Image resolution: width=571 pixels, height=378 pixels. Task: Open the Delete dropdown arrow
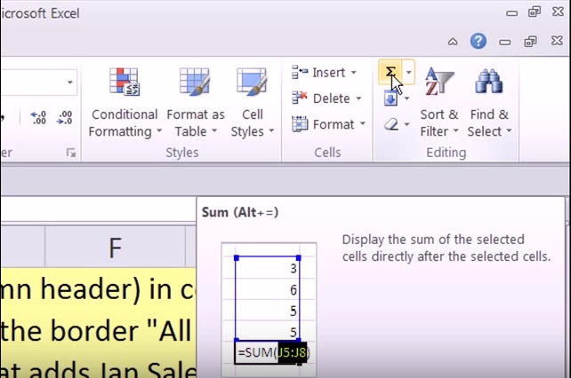click(x=358, y=98)
